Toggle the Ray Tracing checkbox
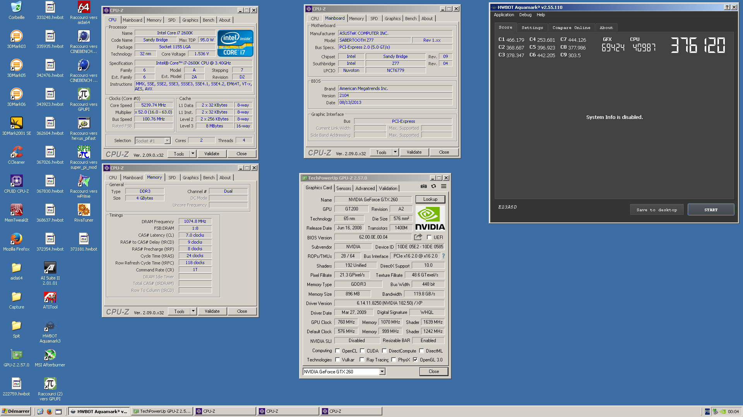 [x=362, y=360]
